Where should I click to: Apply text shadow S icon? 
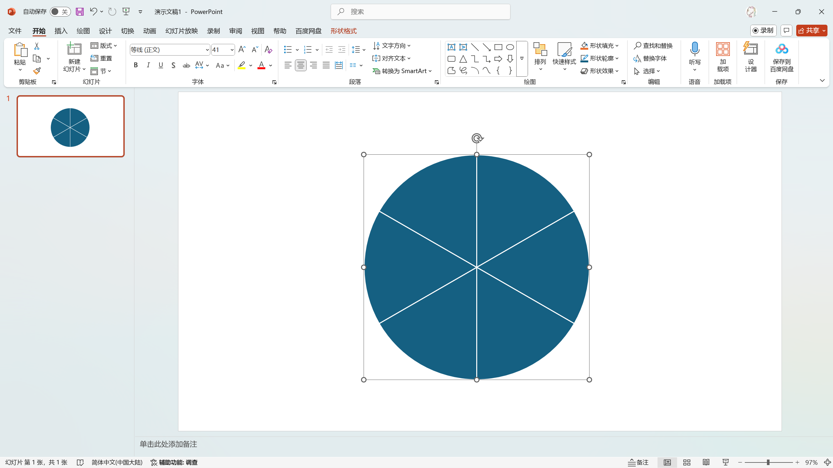point(174,65)
